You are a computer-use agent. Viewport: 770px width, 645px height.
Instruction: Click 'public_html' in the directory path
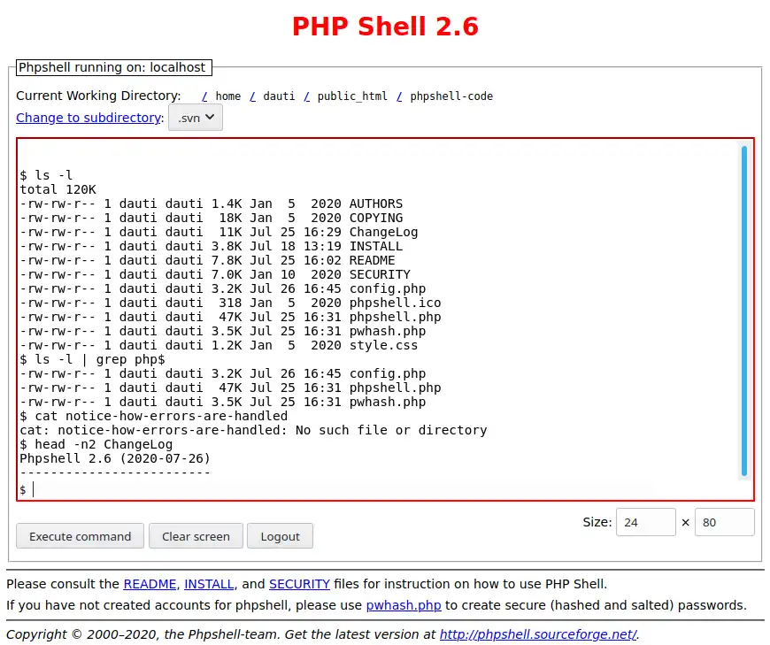point(352,96)
